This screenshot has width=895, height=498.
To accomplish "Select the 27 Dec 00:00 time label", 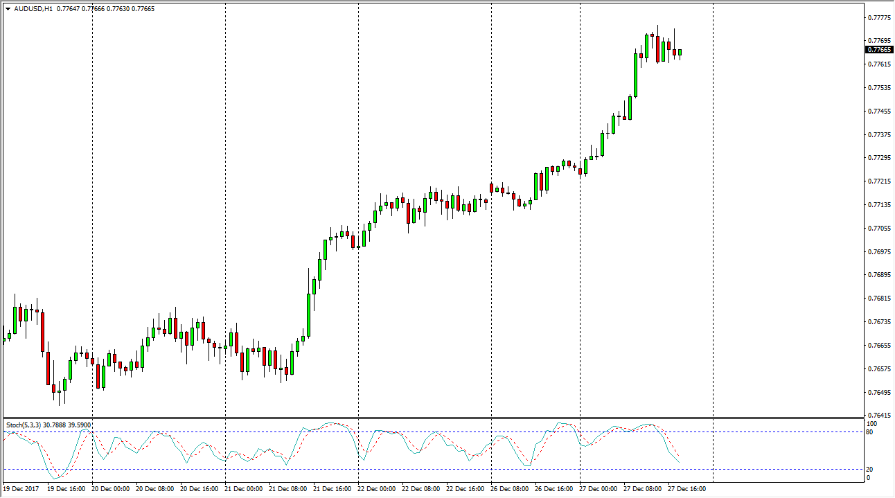I will pos(600,489).
